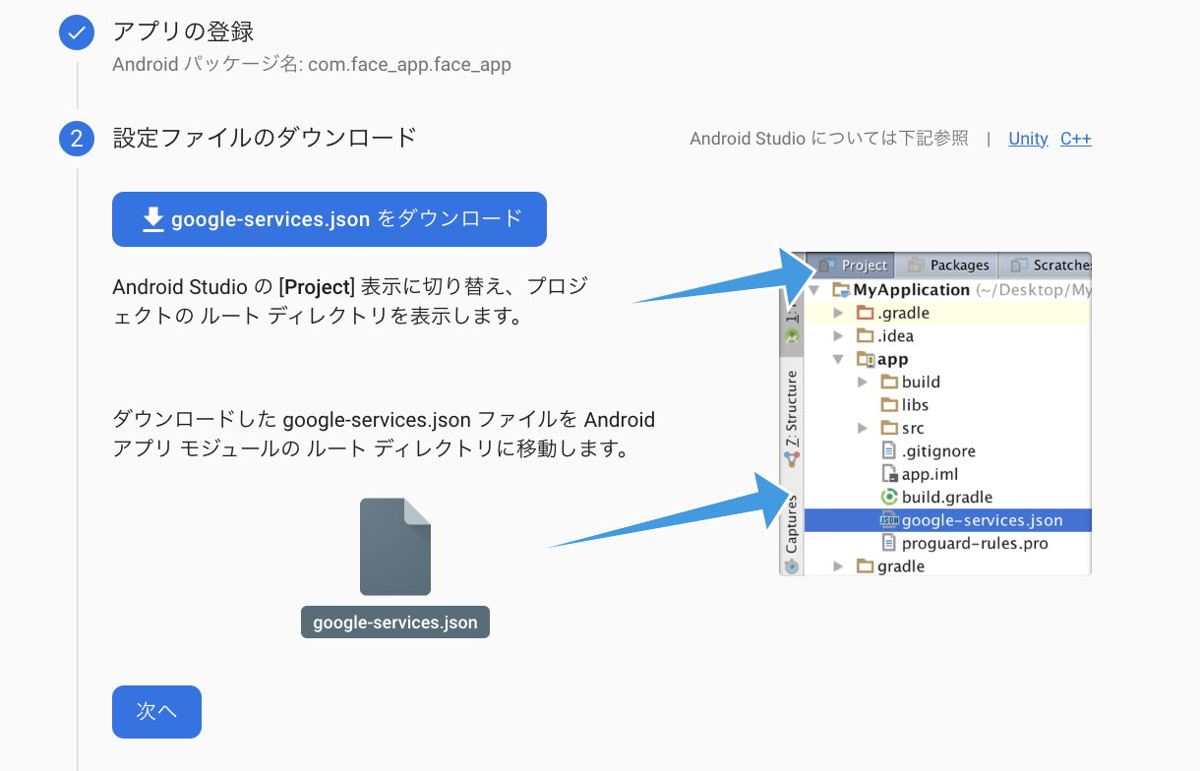The width and height of the screenshot is (1200, 771).
Task: Click the download icon on the blue button
Action: 152,218
